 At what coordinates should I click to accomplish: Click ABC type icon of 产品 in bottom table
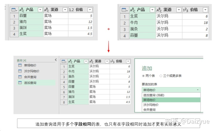click(x=70, y=61)
